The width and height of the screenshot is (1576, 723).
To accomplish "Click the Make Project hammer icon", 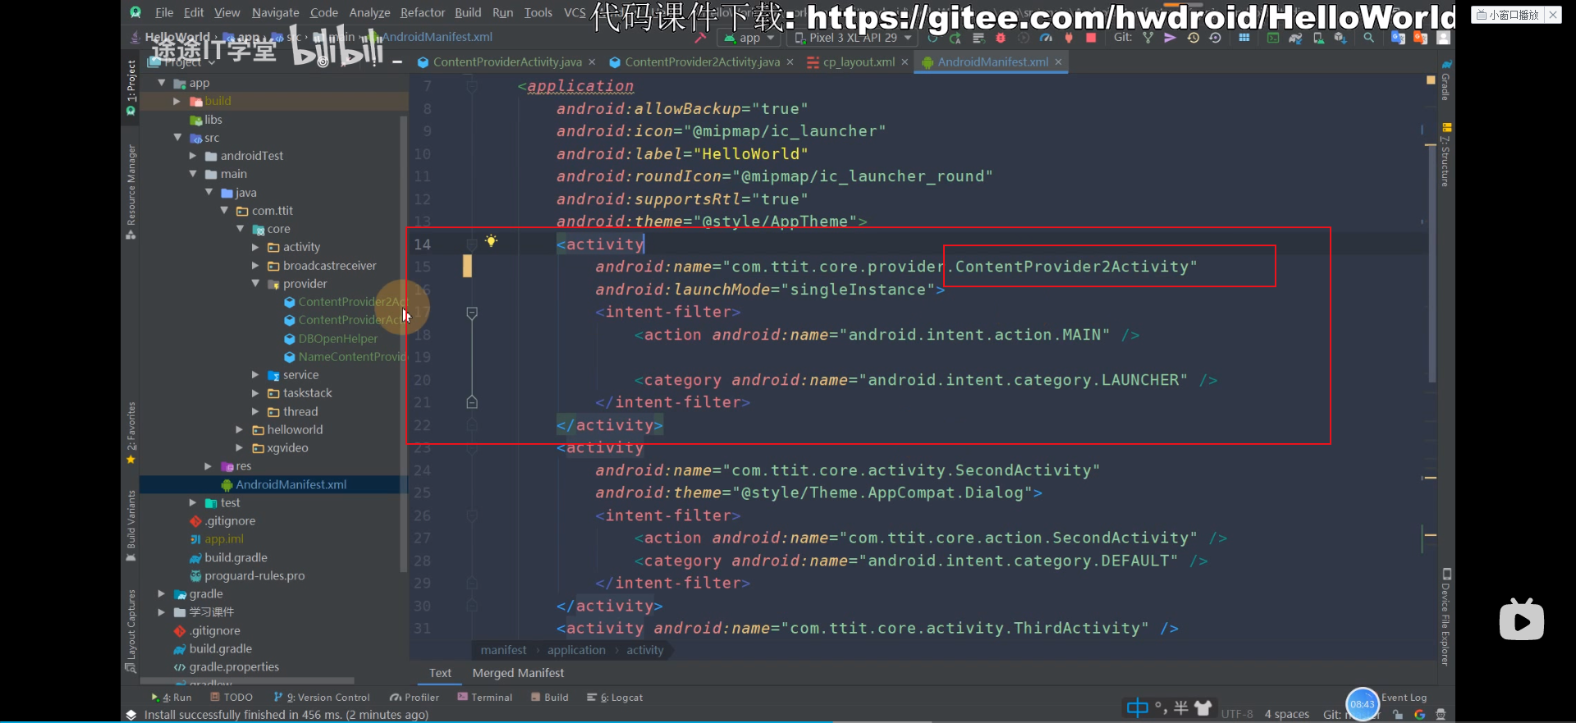I will coord(699,38).
